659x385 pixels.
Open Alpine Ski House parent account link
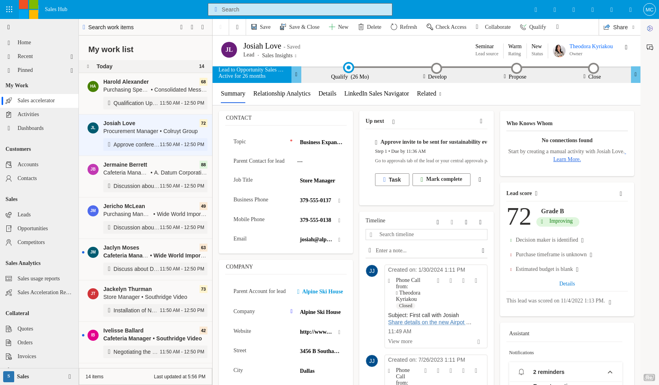(x=323, y=291)
